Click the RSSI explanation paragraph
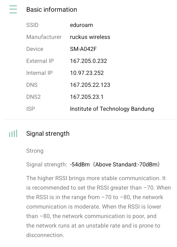177x247 pixels. tap(98, 207)
